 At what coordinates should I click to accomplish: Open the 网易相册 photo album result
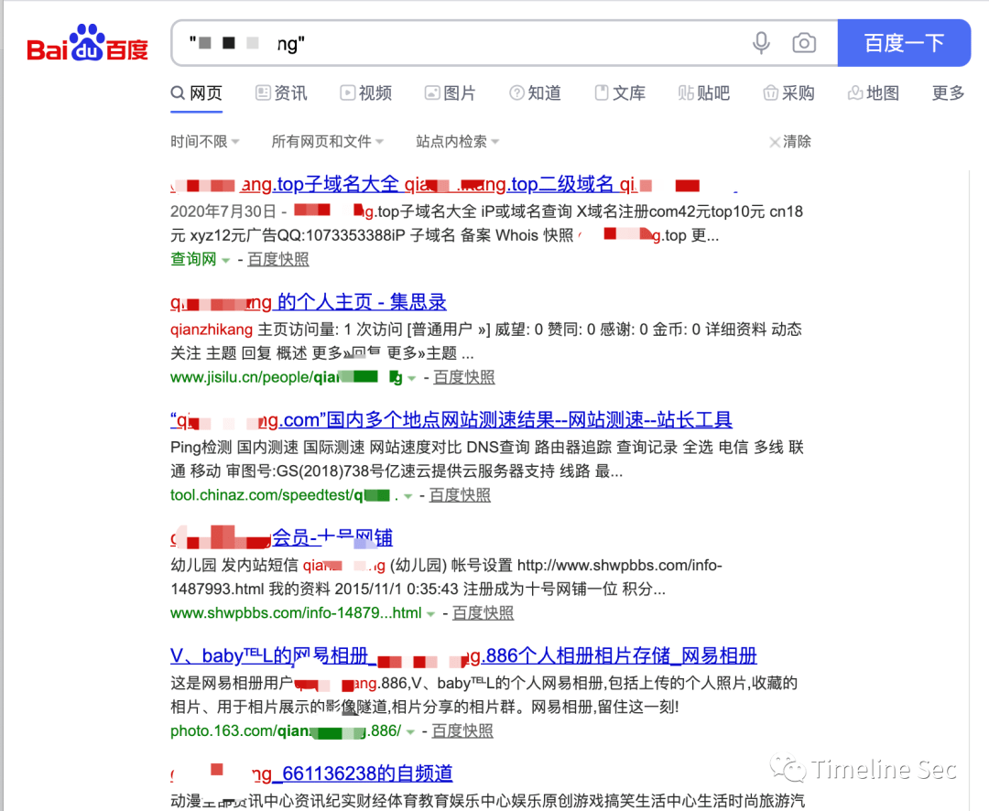click(463, 655)
